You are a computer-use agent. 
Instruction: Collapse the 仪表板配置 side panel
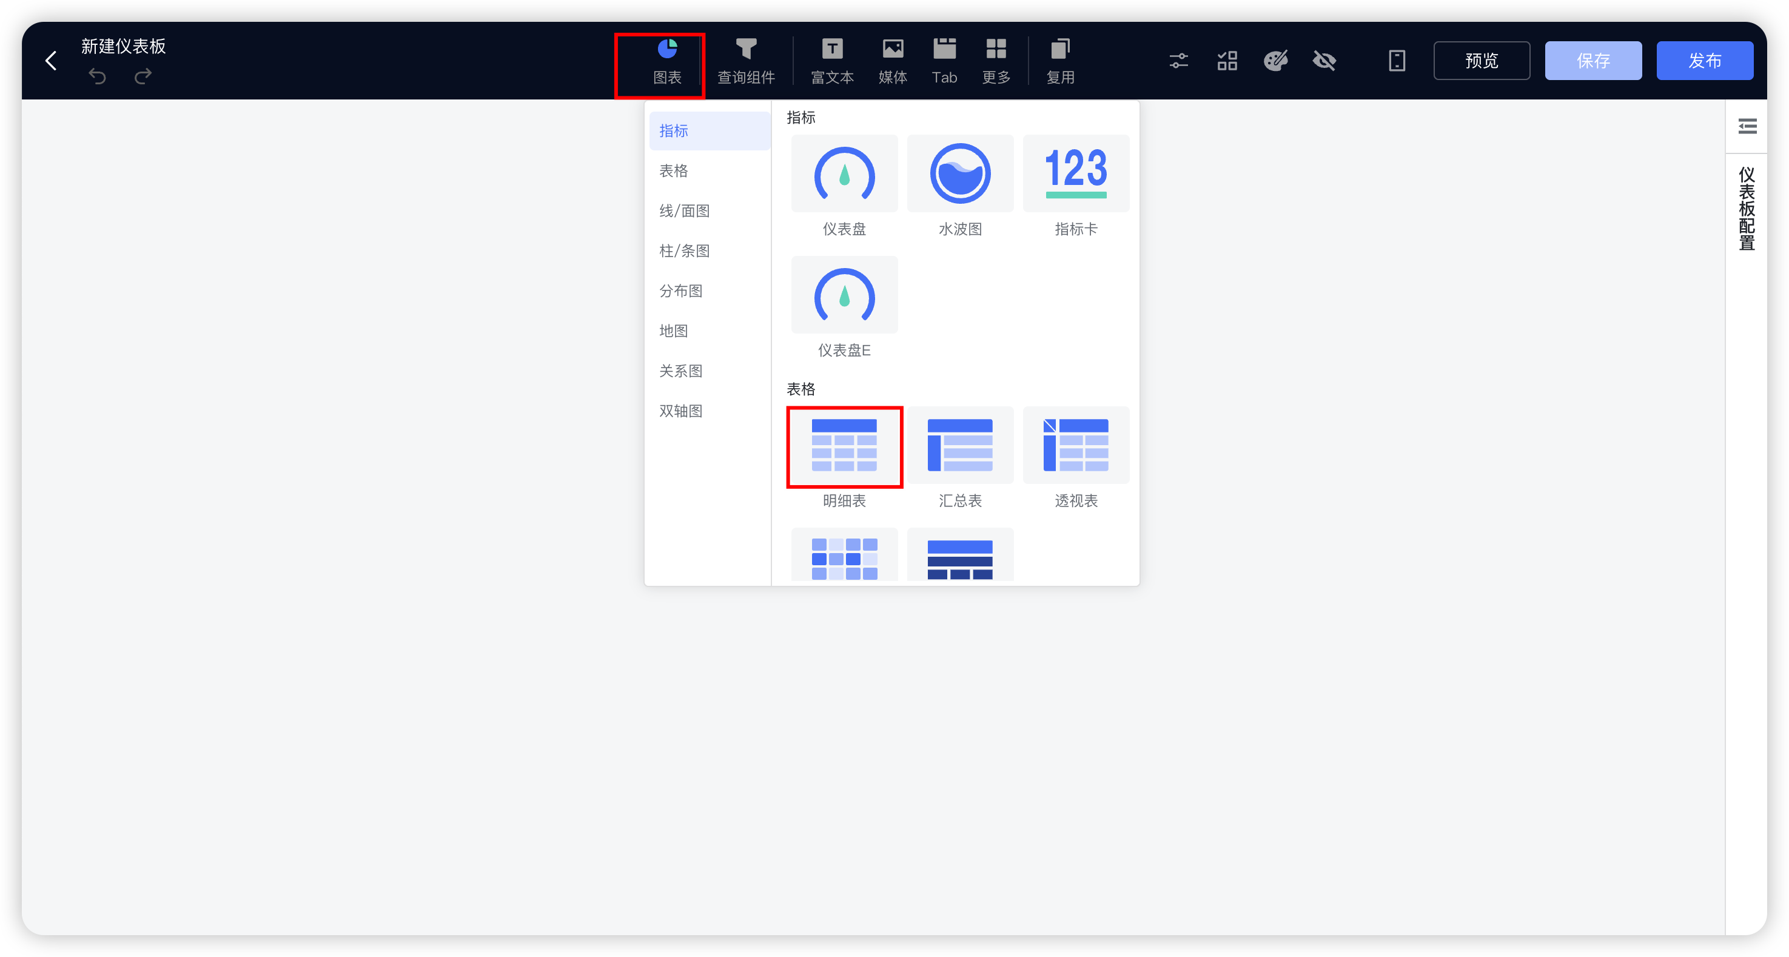1747,126
